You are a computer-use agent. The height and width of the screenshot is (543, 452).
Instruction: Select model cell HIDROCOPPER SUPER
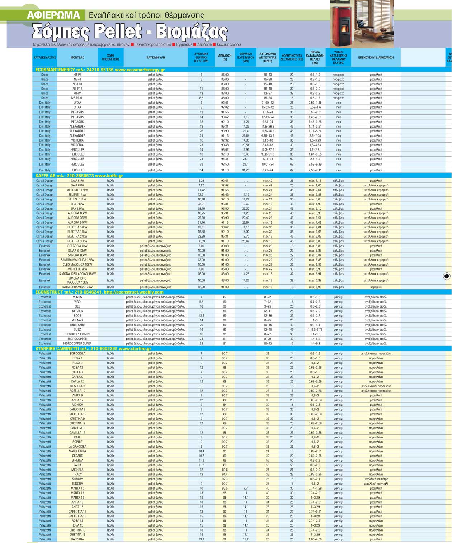tap(77, 344)
